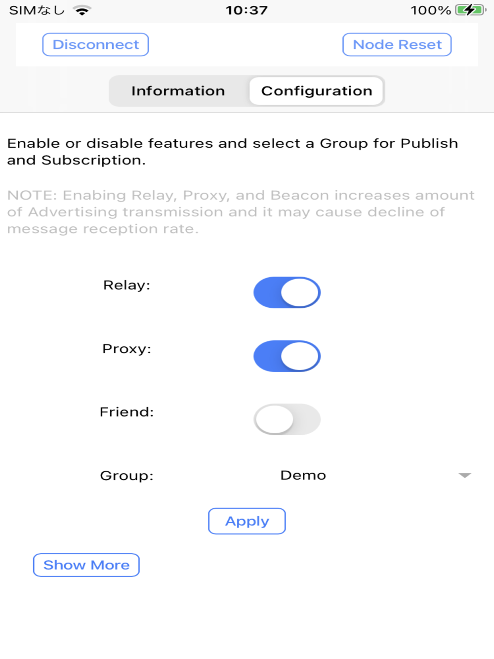Tap the SIM status indicator
The image size is (494, 659).
37,10
